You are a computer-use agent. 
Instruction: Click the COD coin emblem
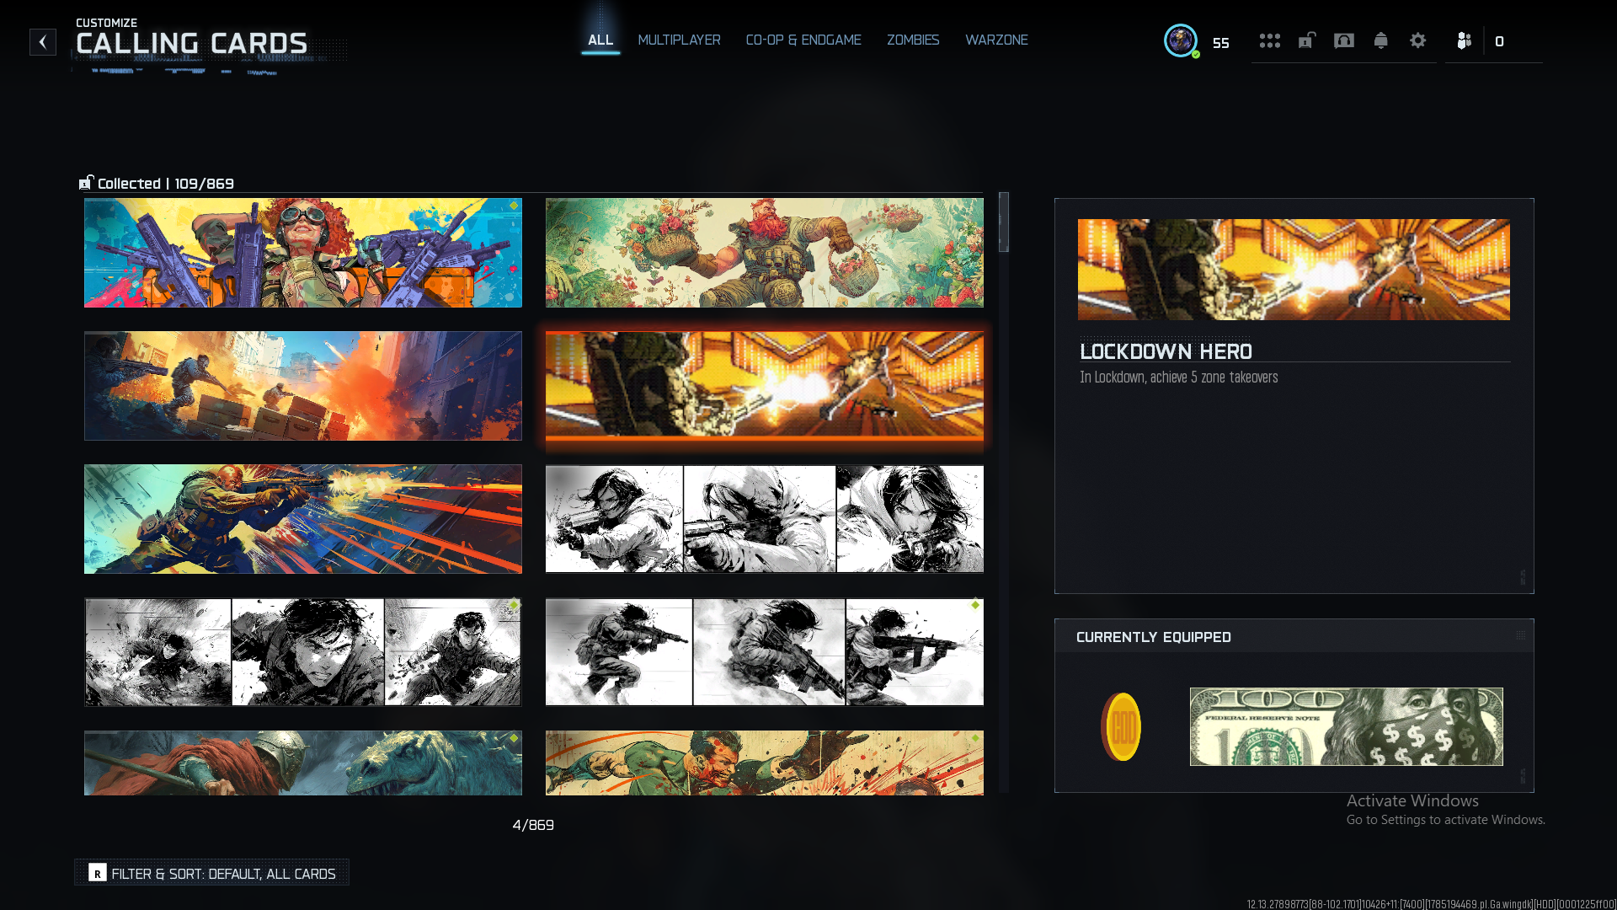coord(1121,727)
